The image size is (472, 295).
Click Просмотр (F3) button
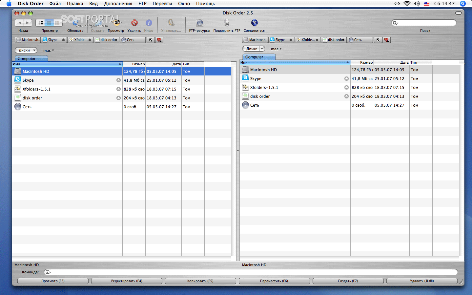pos(53,281)
